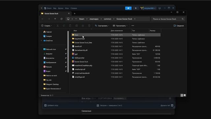211x119 pixels.
Task: Click the Paste toolbar icon
Action: pyautogui.click(x=70, y=26)
